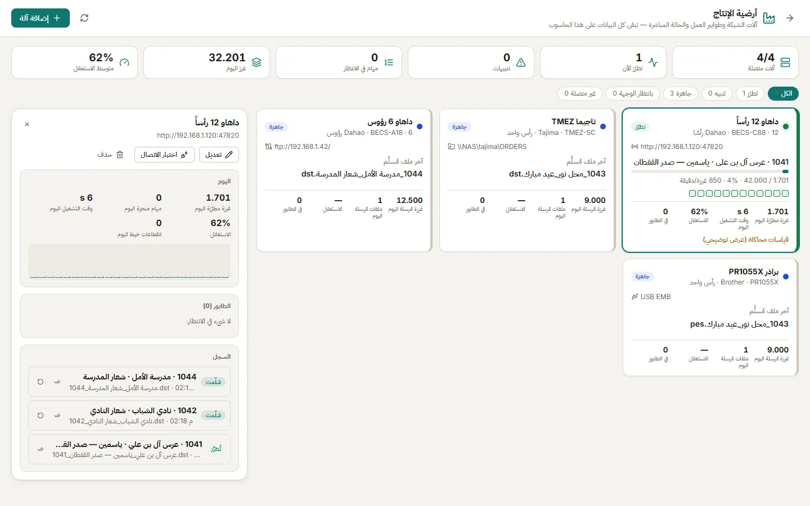
Task: Click the سُلّمت badge on log entry 1044
Action: pos(213,382)
